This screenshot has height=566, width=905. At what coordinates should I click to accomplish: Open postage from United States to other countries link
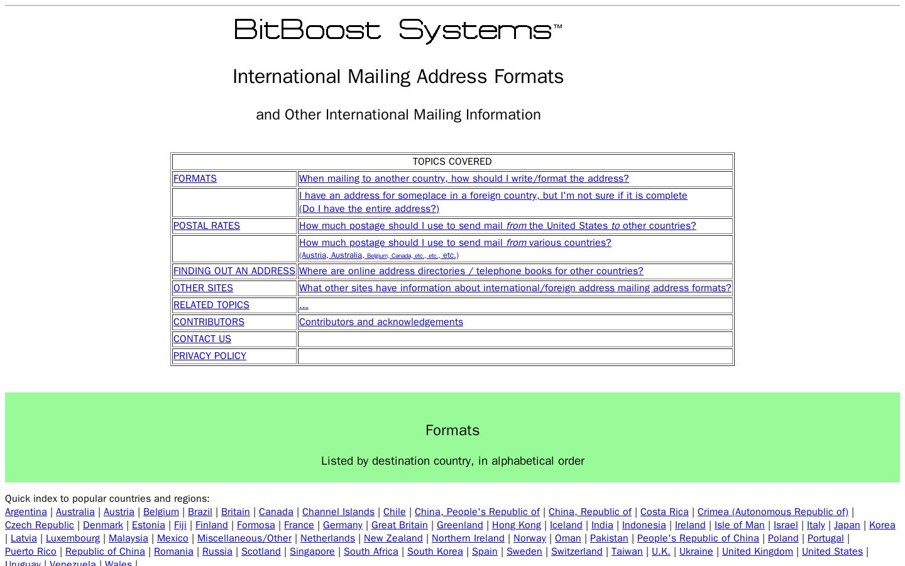coord(498,226)
